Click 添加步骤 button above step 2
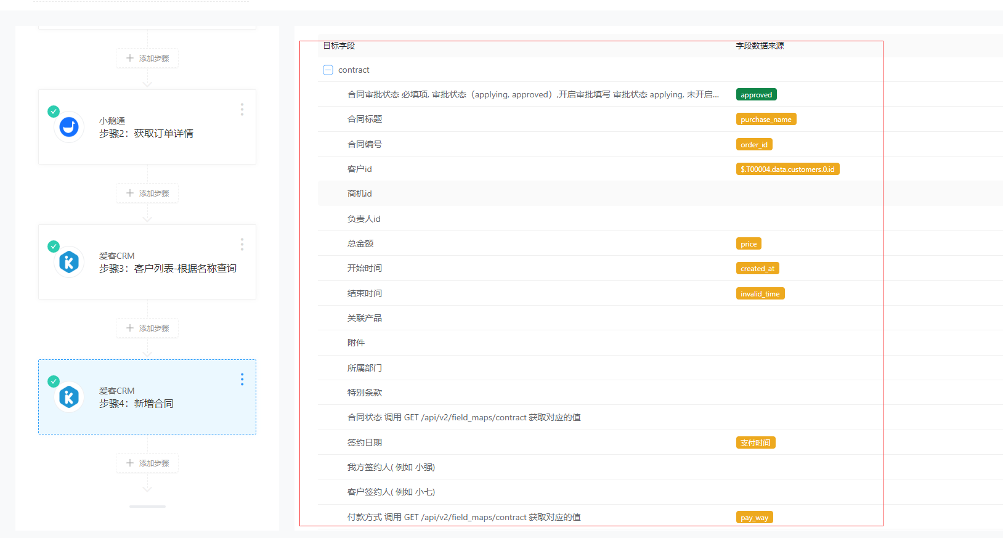1003x538 pixels. 147,58
